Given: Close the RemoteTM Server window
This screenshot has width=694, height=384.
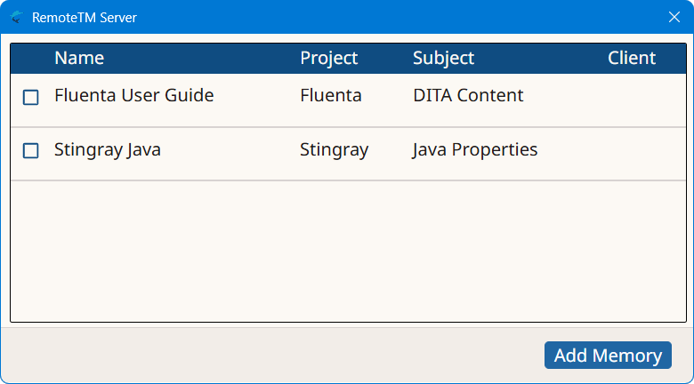Looking at the screenshot, I should pos(674,17).
